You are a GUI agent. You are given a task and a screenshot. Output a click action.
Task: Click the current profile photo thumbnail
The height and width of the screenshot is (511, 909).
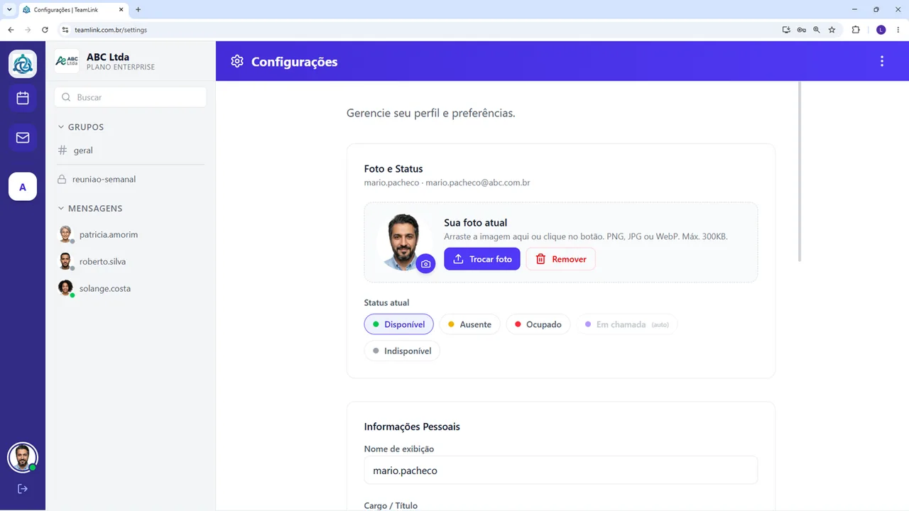403,242
